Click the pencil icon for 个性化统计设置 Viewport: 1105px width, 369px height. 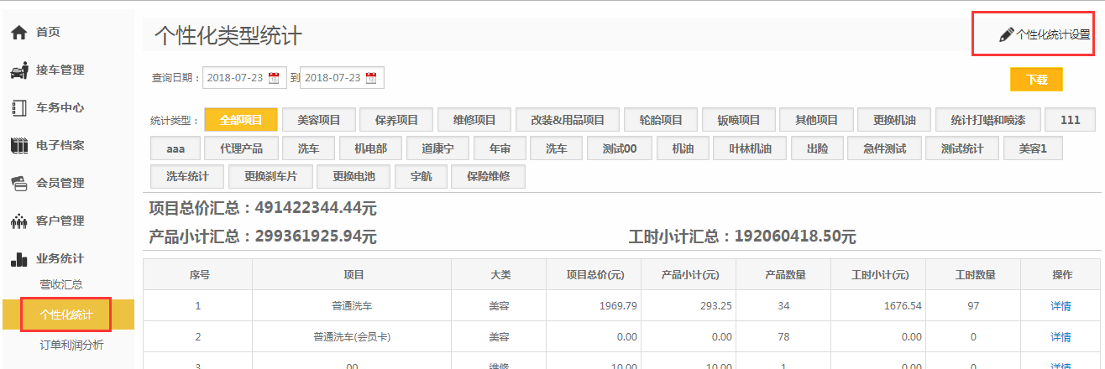(x=1006, y=35)
